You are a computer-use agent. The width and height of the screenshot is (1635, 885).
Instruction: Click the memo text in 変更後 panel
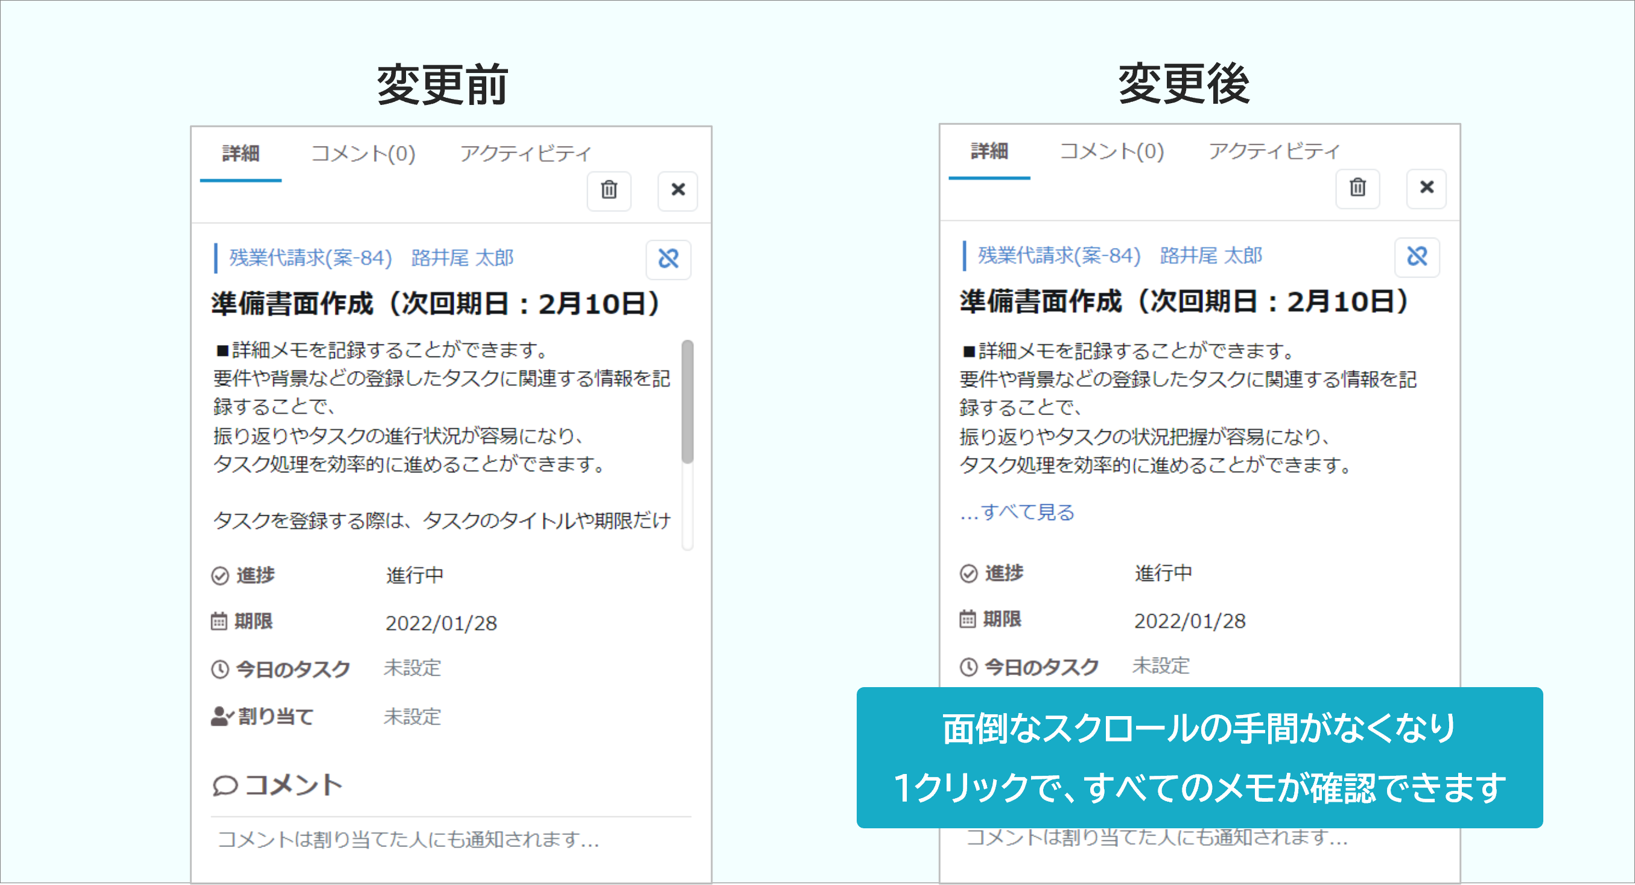coord(1187,408)
